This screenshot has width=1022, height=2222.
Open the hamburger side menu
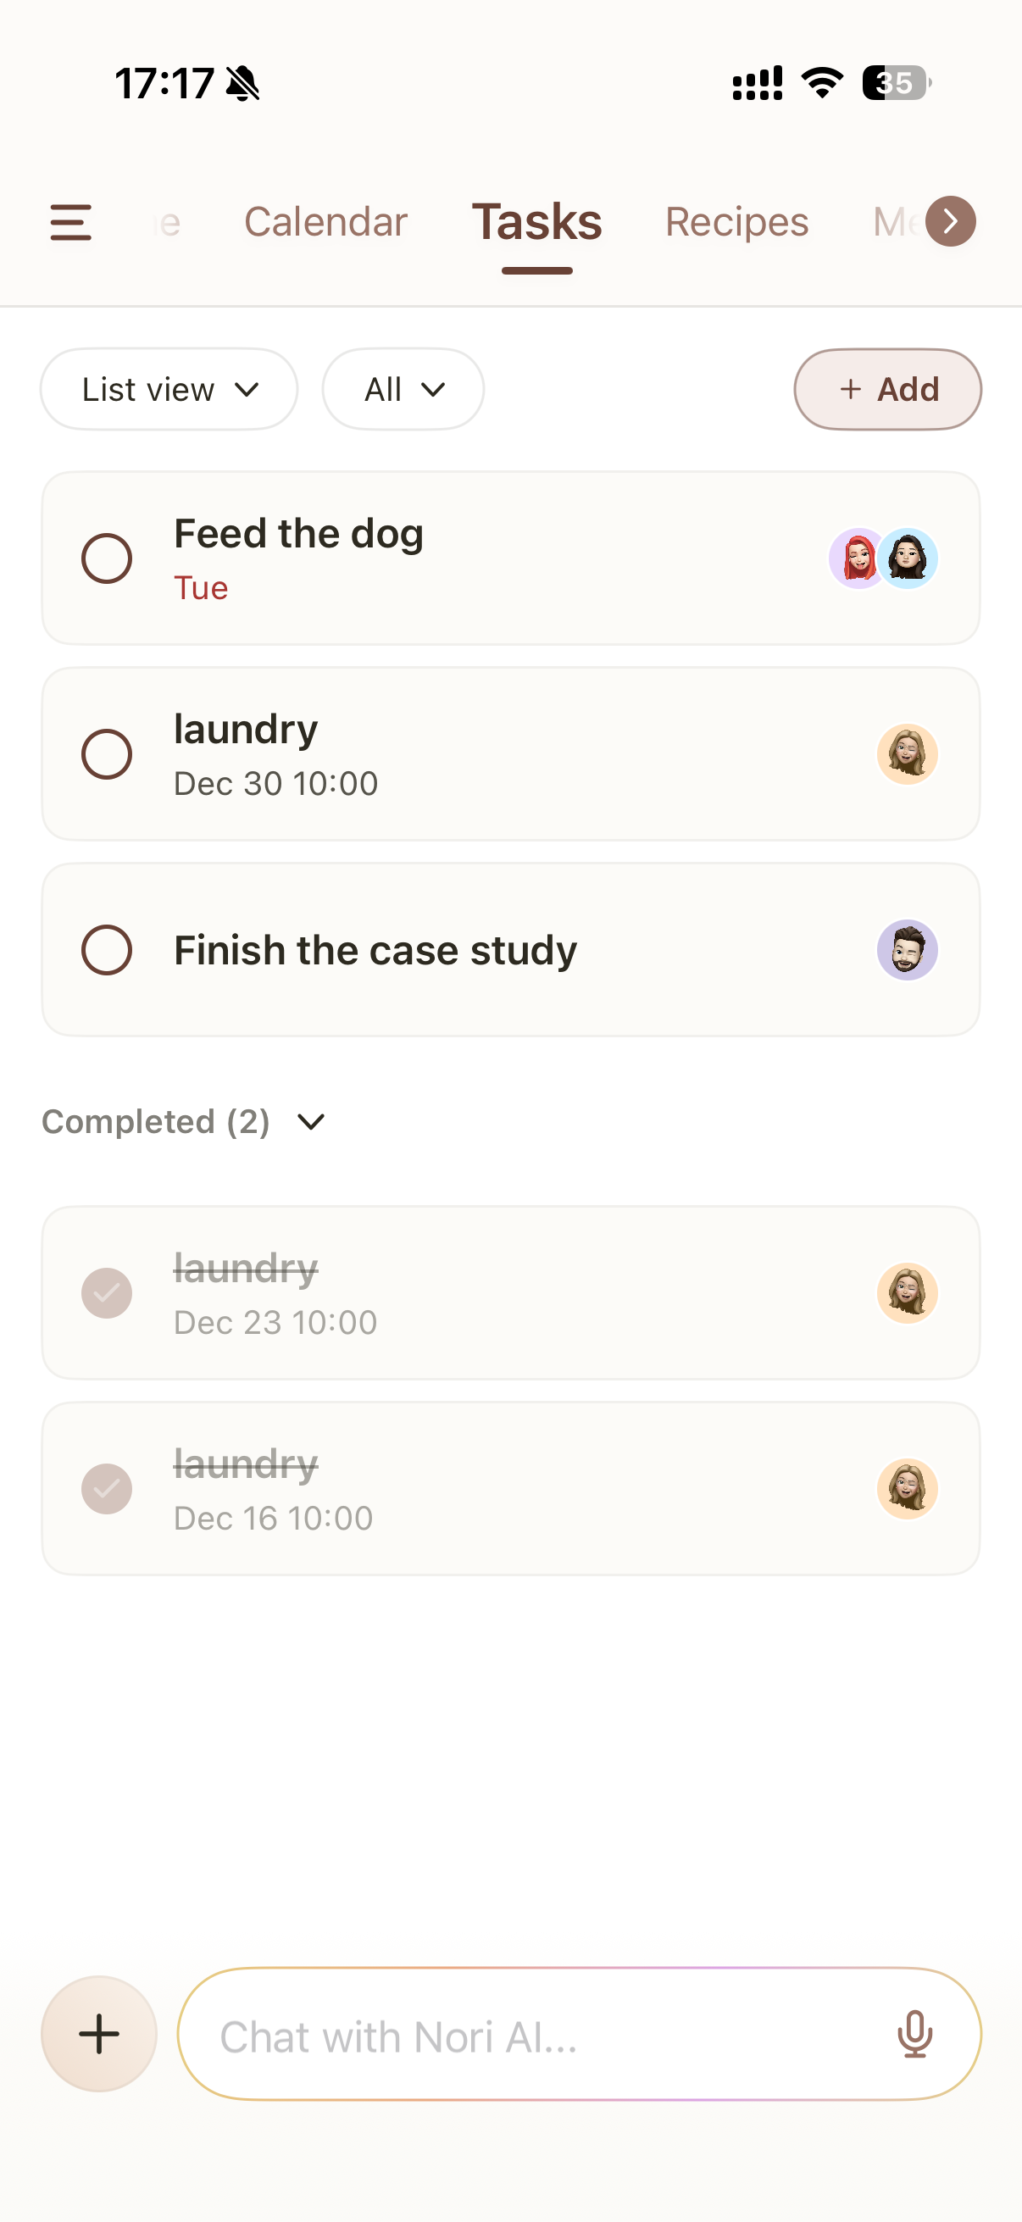click(70, 223)
